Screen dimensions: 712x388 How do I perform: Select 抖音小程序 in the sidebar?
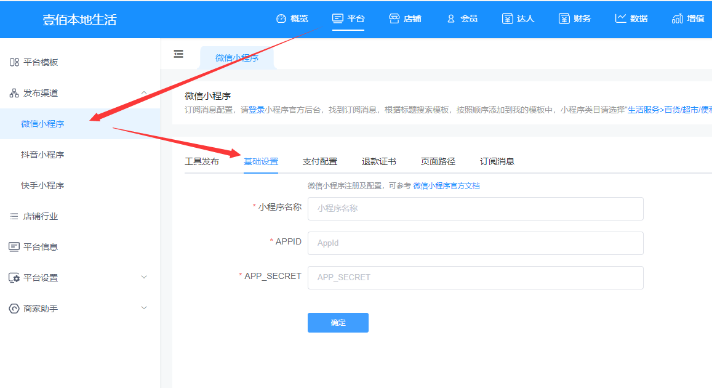(x=80, y=155)
